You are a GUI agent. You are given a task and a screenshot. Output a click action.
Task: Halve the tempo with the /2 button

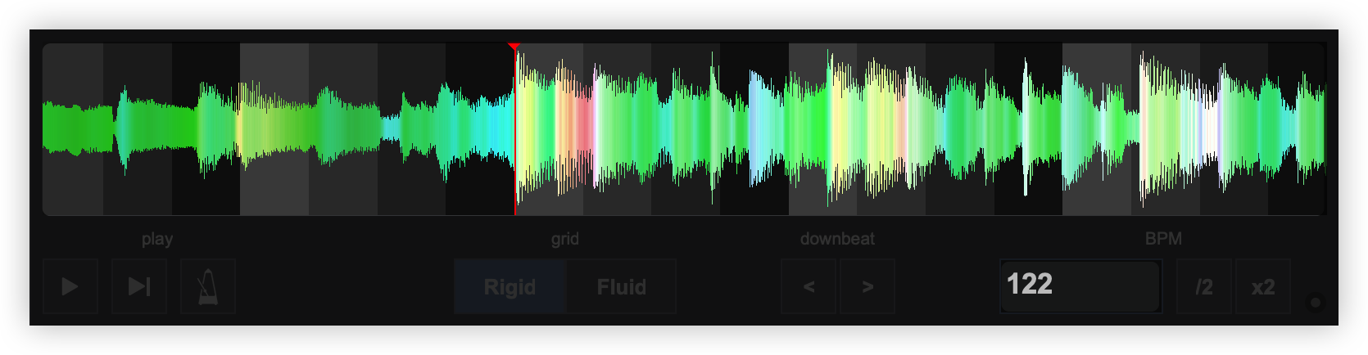[x=1203, y=287]
